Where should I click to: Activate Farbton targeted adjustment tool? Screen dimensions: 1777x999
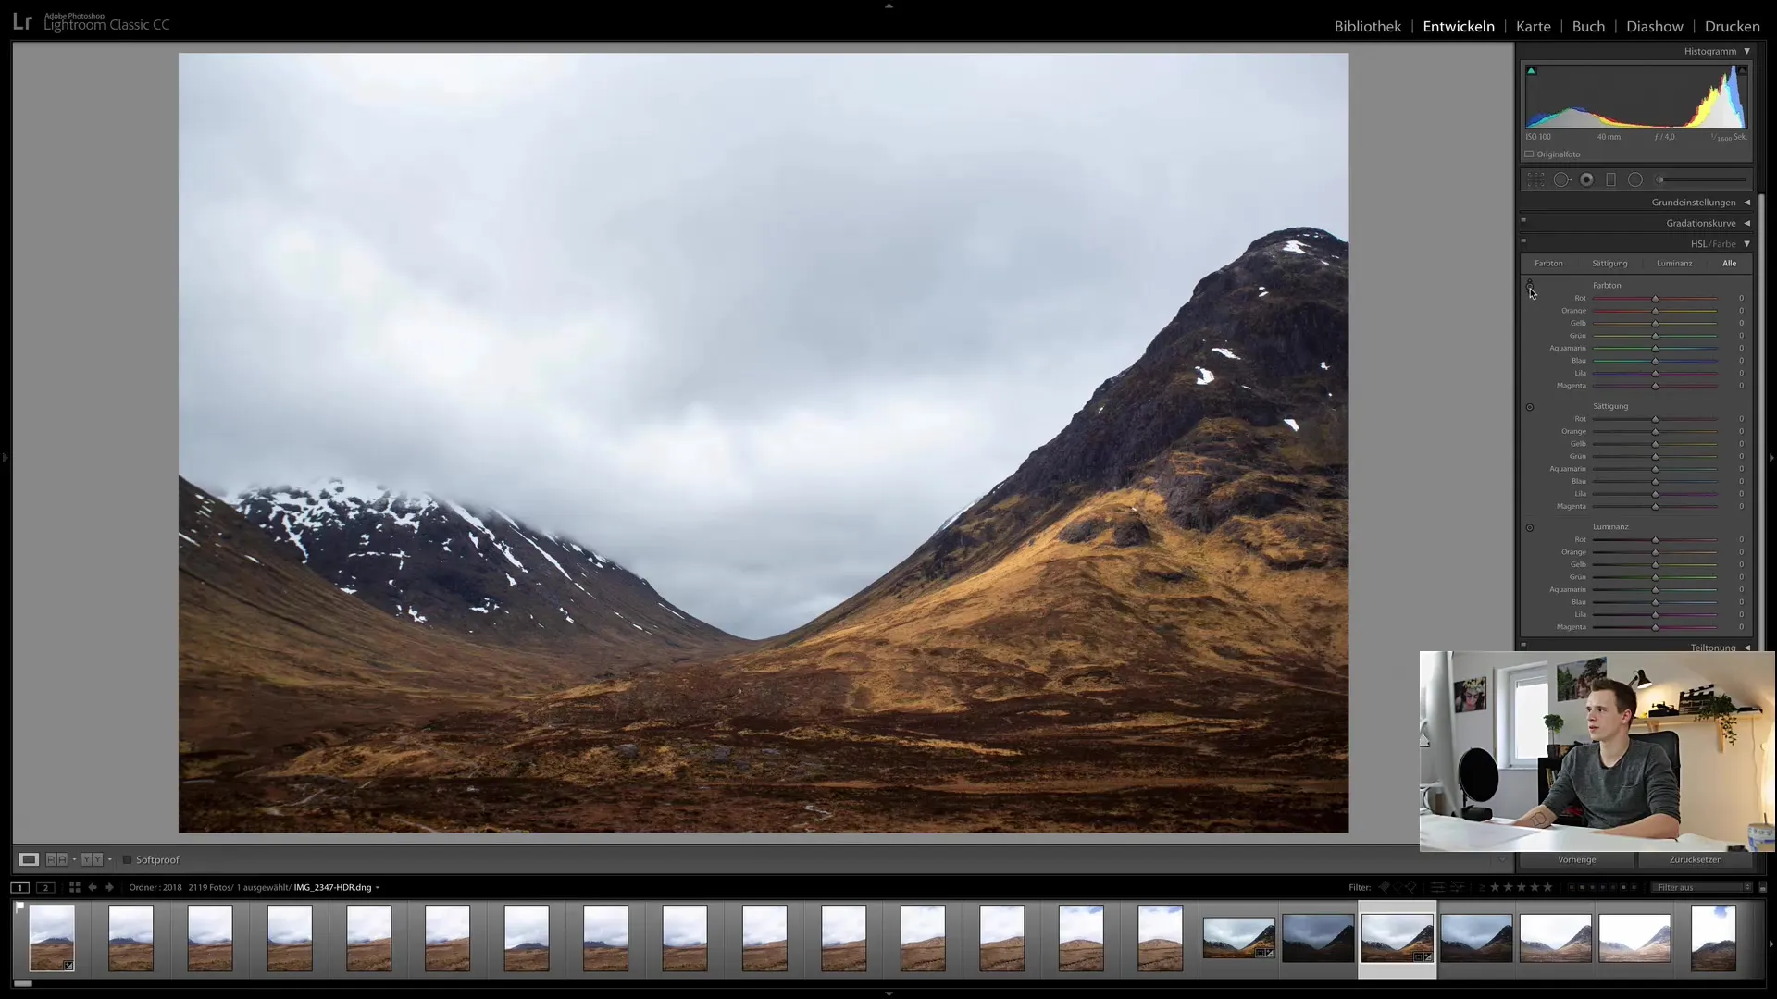pos(1530,286)
